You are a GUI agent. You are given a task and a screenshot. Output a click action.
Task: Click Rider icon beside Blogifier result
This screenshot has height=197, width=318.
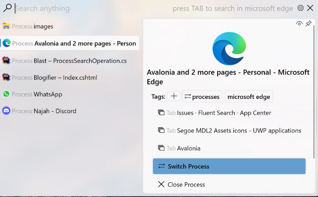tap(6, 77)
